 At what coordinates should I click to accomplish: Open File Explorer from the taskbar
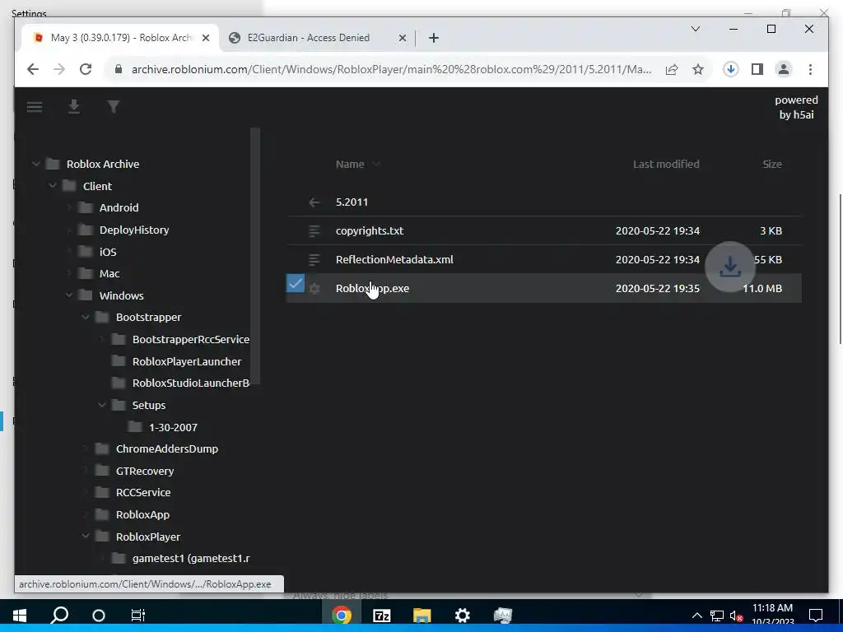[x=422, y=615]
